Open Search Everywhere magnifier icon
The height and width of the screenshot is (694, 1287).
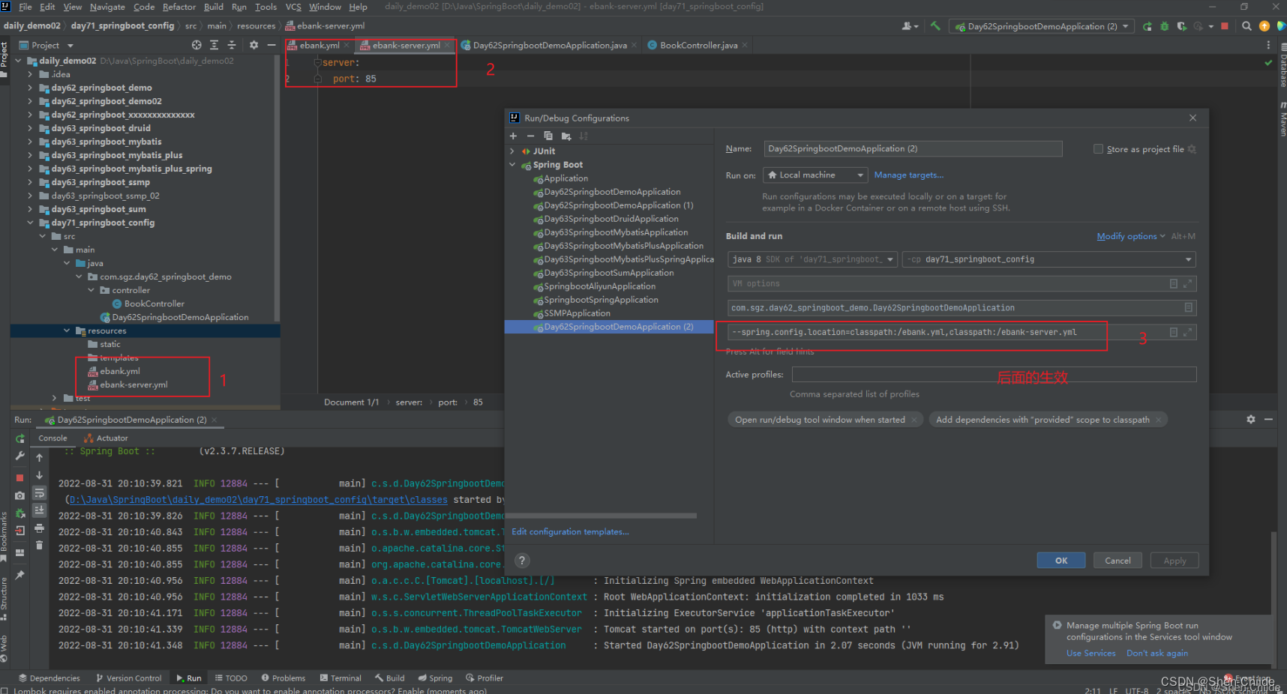click(1246, 26)
